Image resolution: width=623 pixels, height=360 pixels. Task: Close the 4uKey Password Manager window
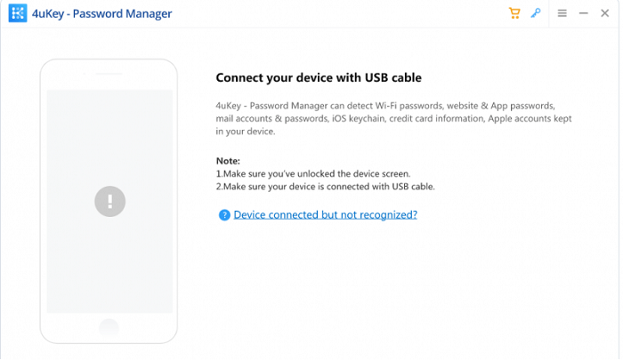[x=604, y=13]
